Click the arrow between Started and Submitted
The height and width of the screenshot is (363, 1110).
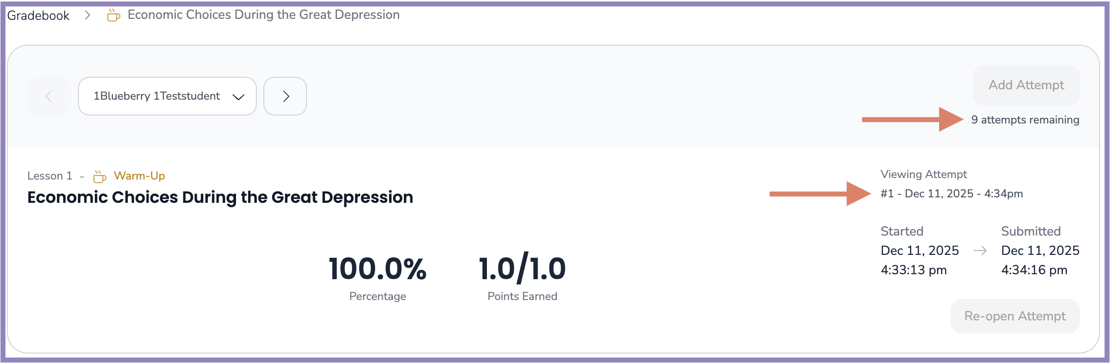coord(980,251)
